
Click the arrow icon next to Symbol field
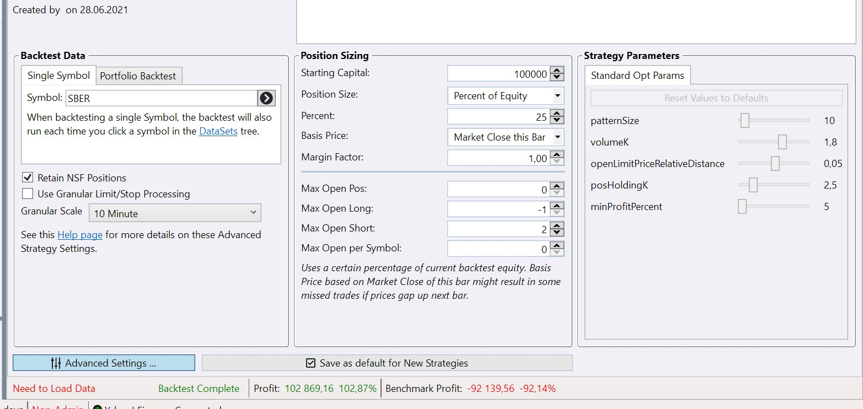pyautogui.click(x=266, y=98)
